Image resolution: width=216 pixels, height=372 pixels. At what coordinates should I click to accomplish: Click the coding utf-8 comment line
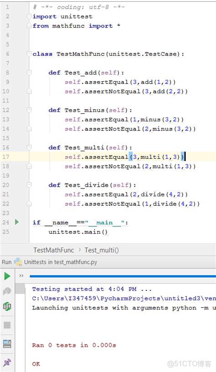[x=79, y=7]
